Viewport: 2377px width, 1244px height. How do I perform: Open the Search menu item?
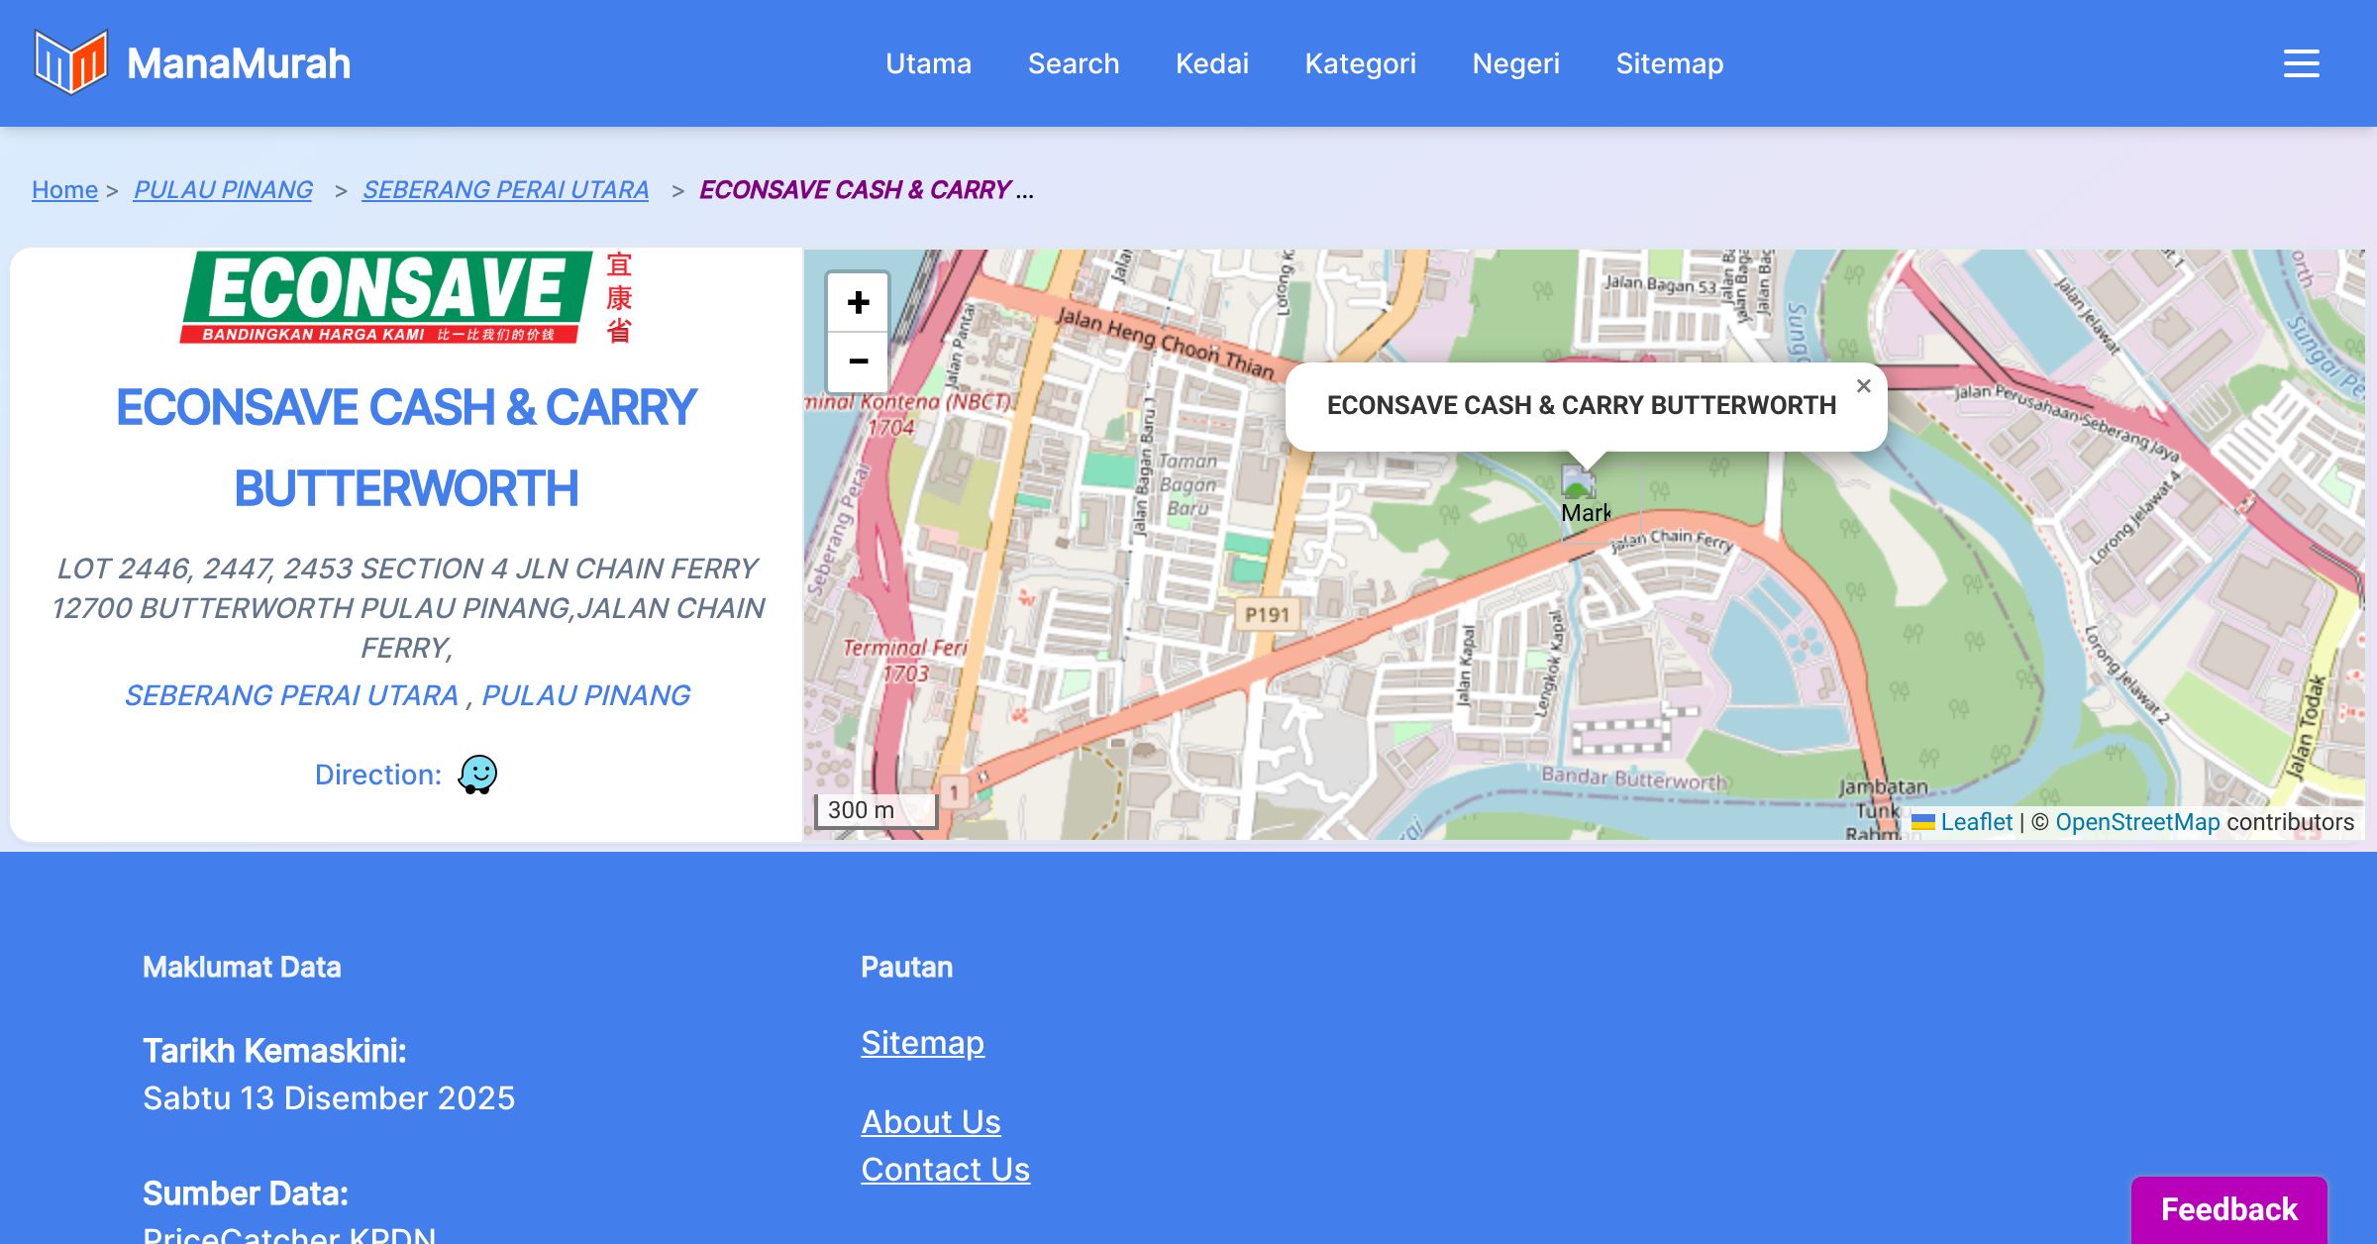(1073, 63)
